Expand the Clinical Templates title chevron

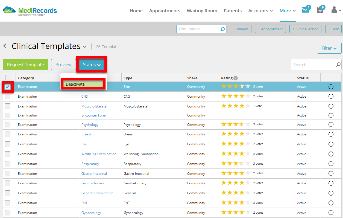pos(85,47)
